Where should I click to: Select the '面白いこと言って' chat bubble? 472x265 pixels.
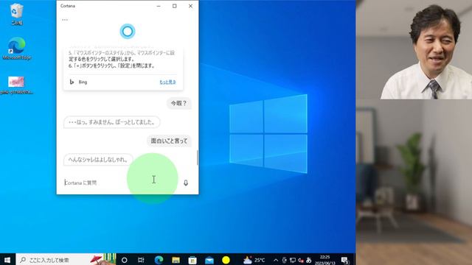pos(169,141)
